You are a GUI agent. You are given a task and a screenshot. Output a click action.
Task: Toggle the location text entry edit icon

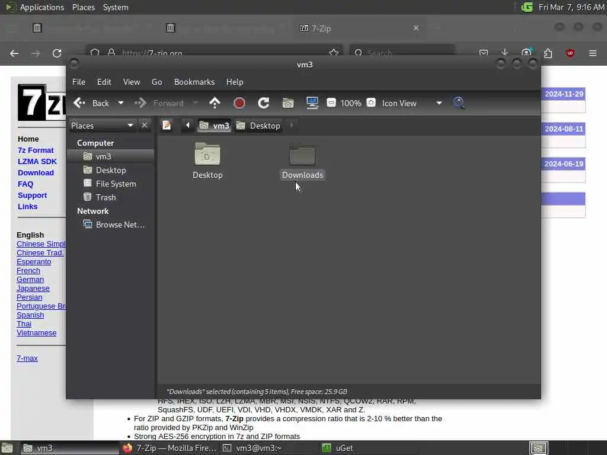click(167, 126)
